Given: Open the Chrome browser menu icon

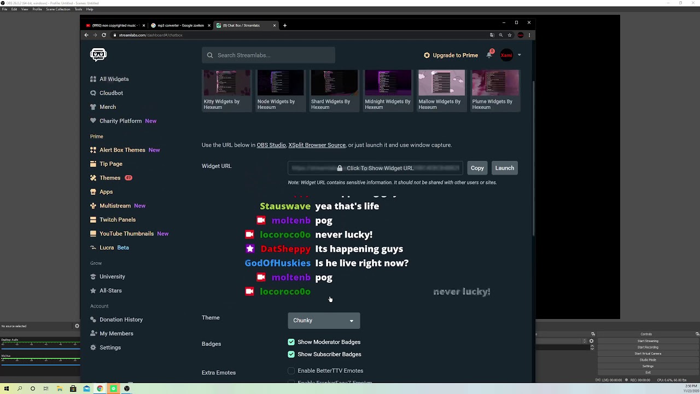Looking at the screenshot, I should tap(529, 35).
